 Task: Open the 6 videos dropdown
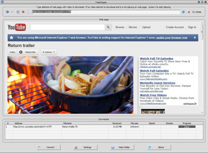click(x=49, y=52)
